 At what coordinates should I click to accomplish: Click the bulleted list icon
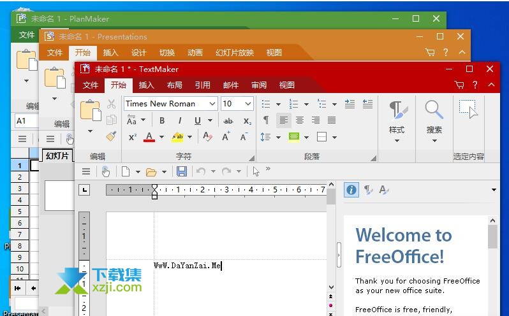point(266,104)
